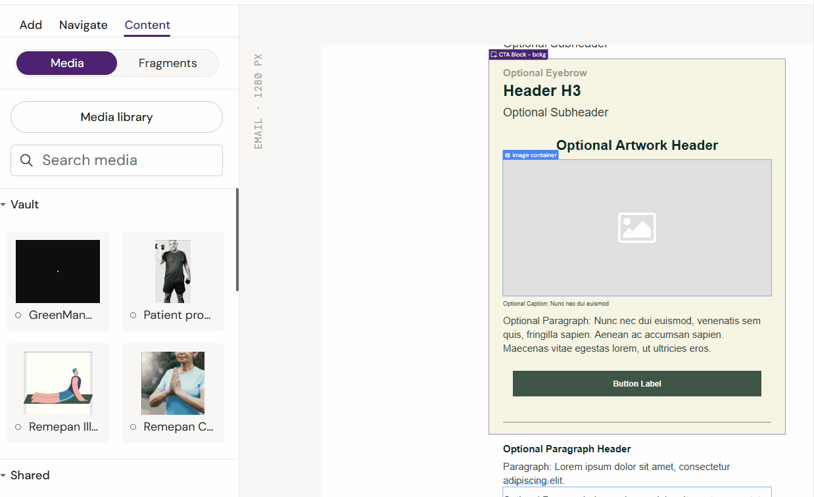The height and width of the screenshot is (497, 814).
Task: Switch to Fragments view
Action: click(x=168, y=63)
